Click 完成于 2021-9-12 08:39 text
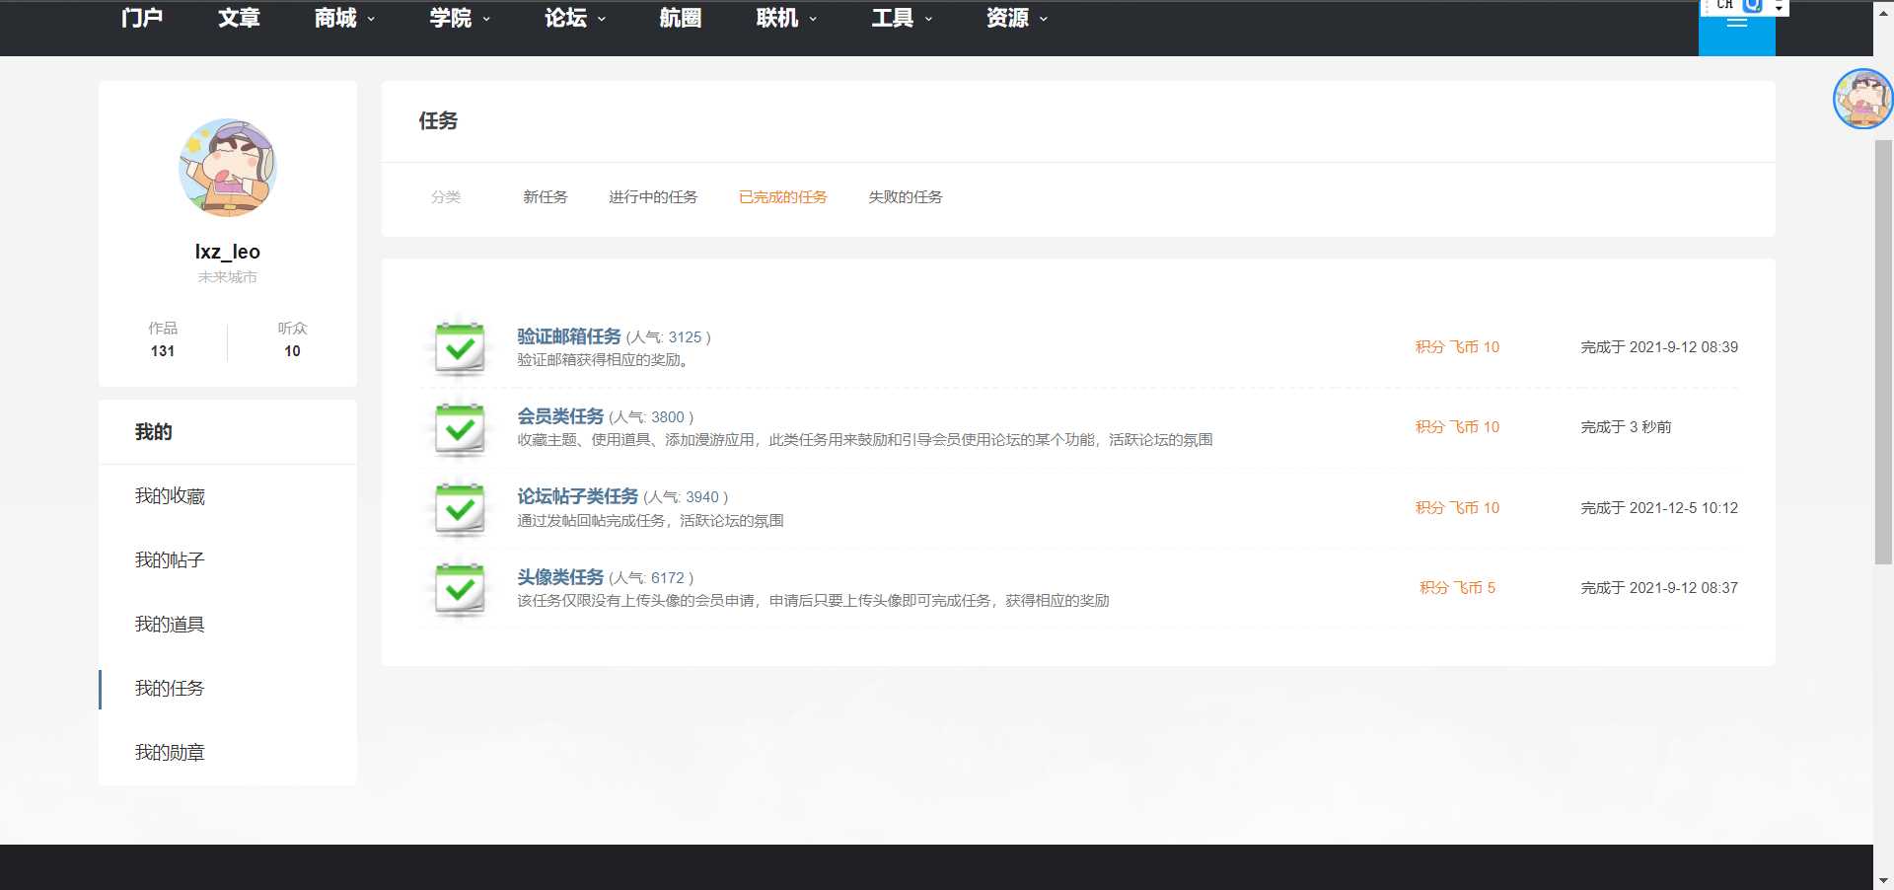 pyautogui.click(x=1659, y=347)
